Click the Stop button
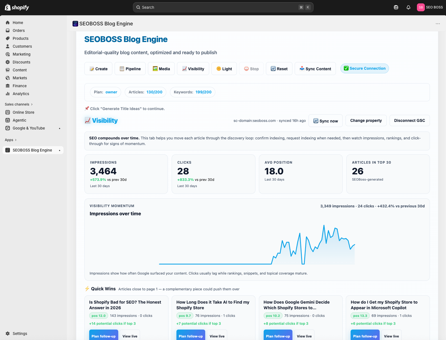The height and width of the screenshot is (340, 446). [251, 69]
